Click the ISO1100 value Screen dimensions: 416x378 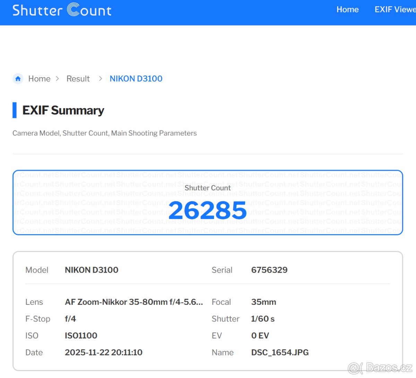[81, 336]
